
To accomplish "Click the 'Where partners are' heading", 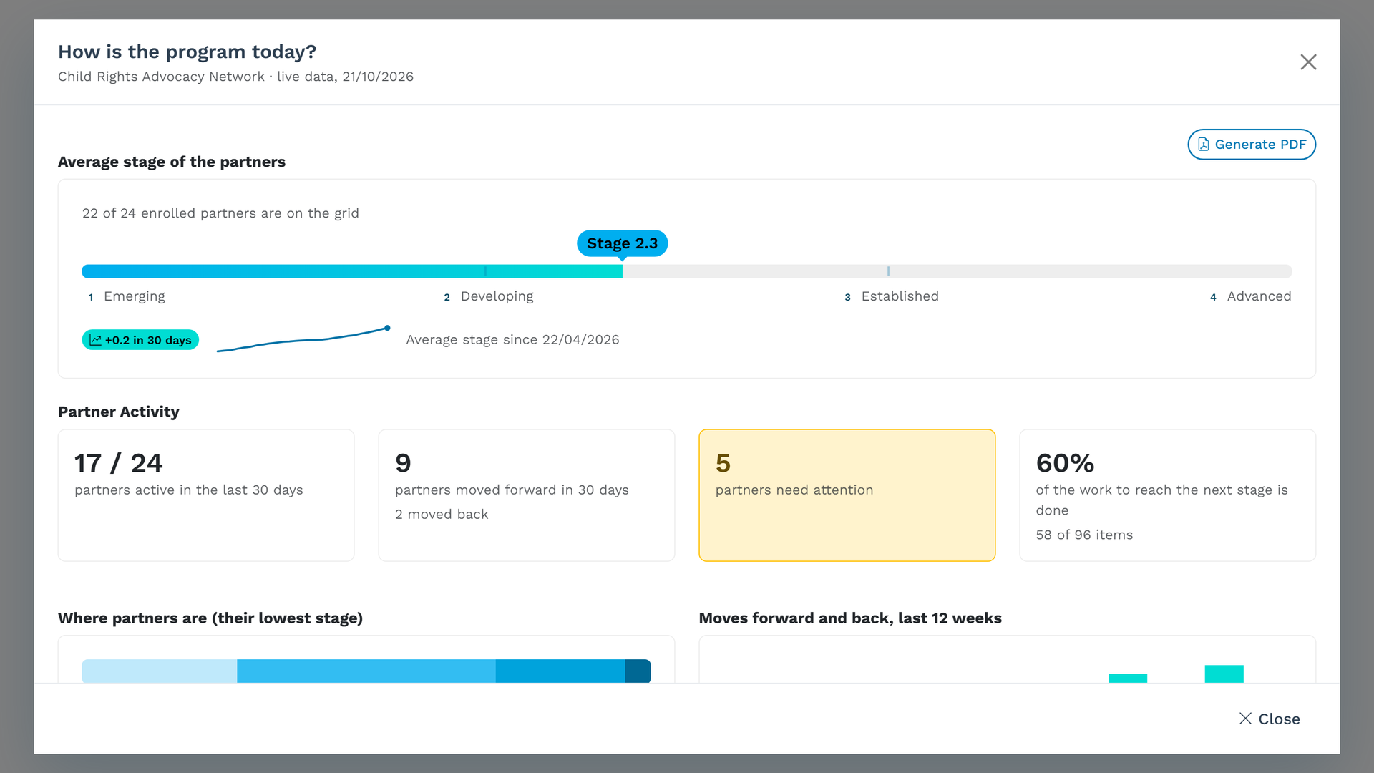I will tap(210, 618).
